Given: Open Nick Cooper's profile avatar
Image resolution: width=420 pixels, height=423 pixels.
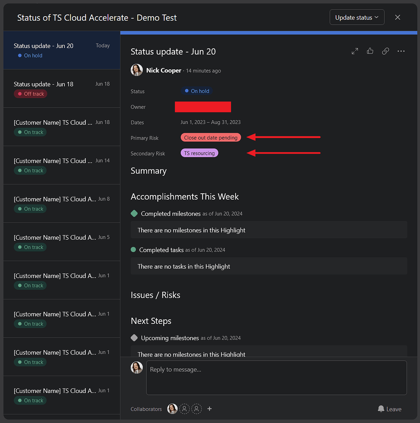Looking at the screenshot, I should click(x=137, y=70).
